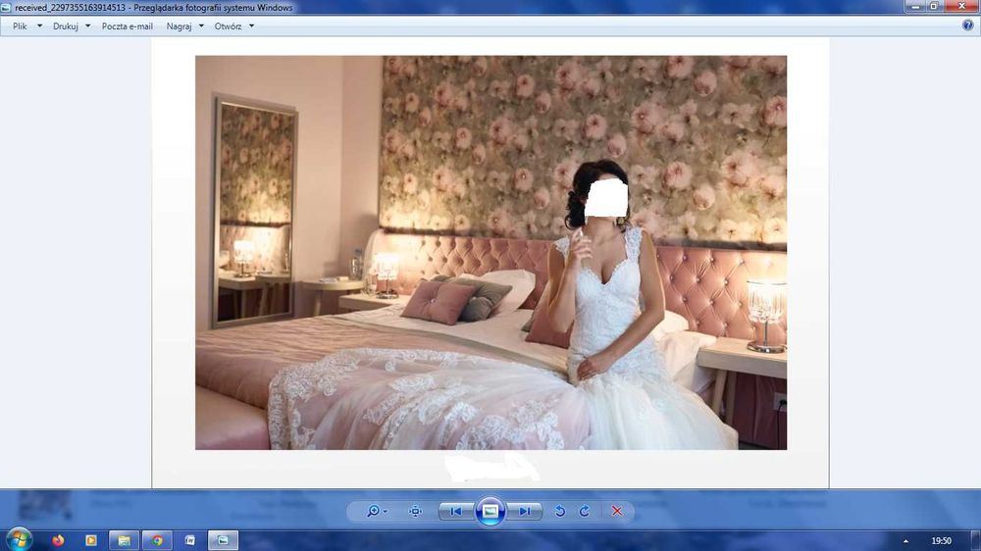
Task: Go to the previous photo
Action: [456, 511]
